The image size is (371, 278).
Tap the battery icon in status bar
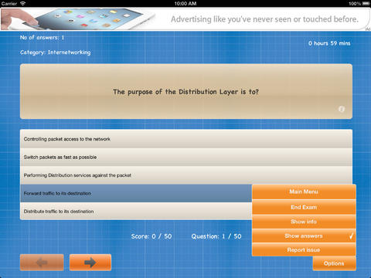coord(366,3)
